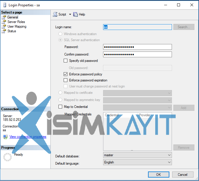The image size is (199, 181).
Task: Click the Ready progress spinner icon
Action: (7, 157)
